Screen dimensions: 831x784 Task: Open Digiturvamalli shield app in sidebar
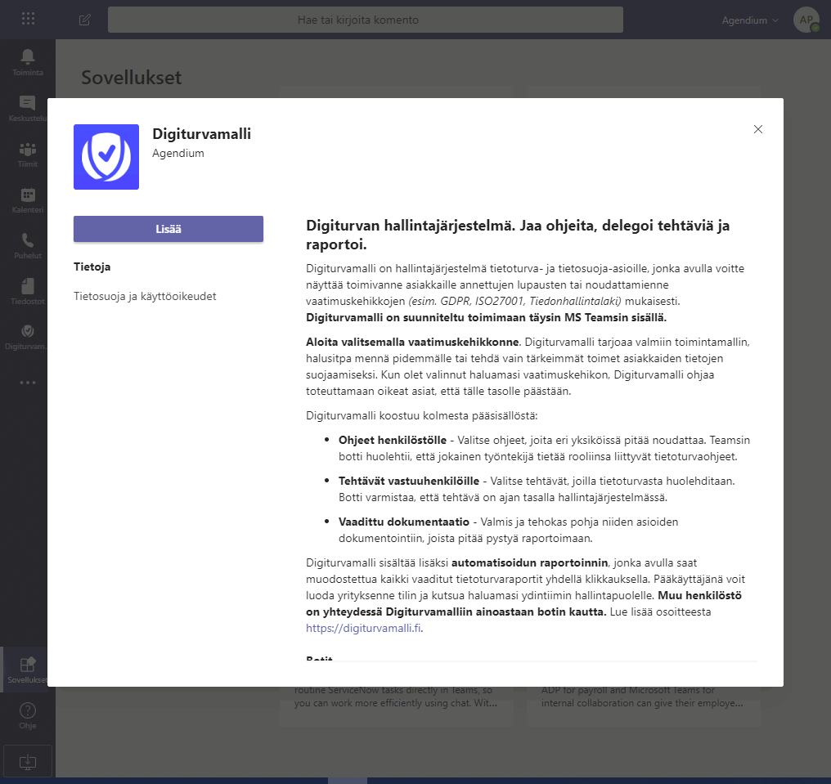click(x=28, y=337)
